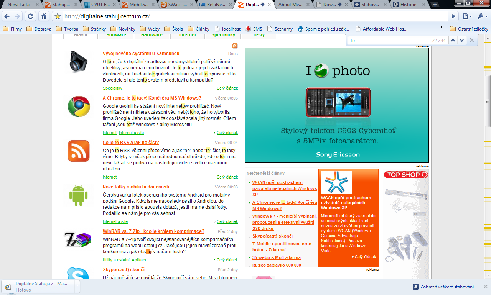Open the Internet site section tab
The width and height of the screenshot is (491, 295).
coord(187,36)
